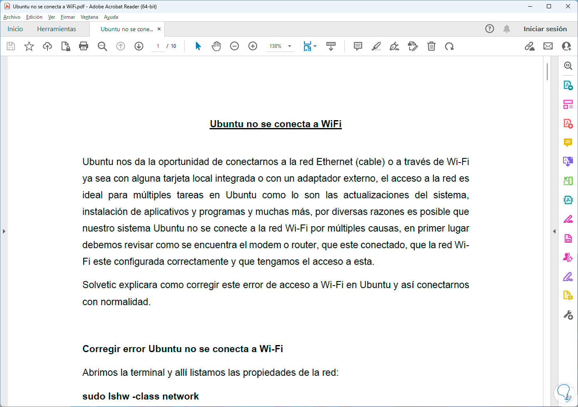
Task: Select the Ubuntu no se cone... document tab
Action: pos(127,29)
